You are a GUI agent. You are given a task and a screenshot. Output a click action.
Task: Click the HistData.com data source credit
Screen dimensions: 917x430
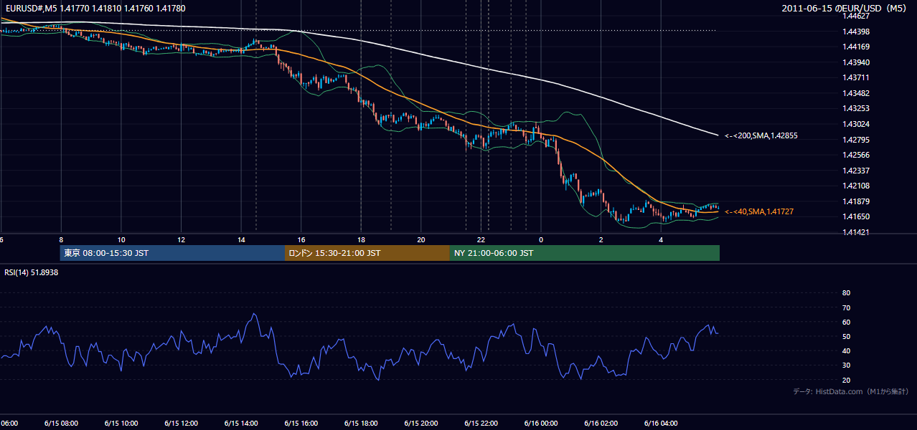click(851, 391)
